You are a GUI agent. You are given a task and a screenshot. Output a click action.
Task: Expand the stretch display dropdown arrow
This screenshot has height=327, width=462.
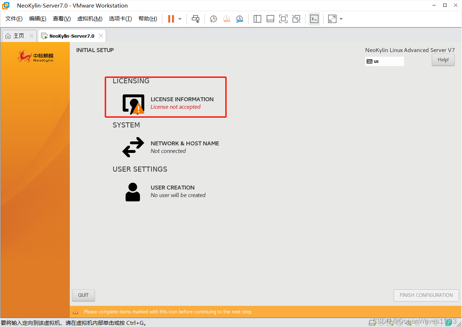(341, 19)
